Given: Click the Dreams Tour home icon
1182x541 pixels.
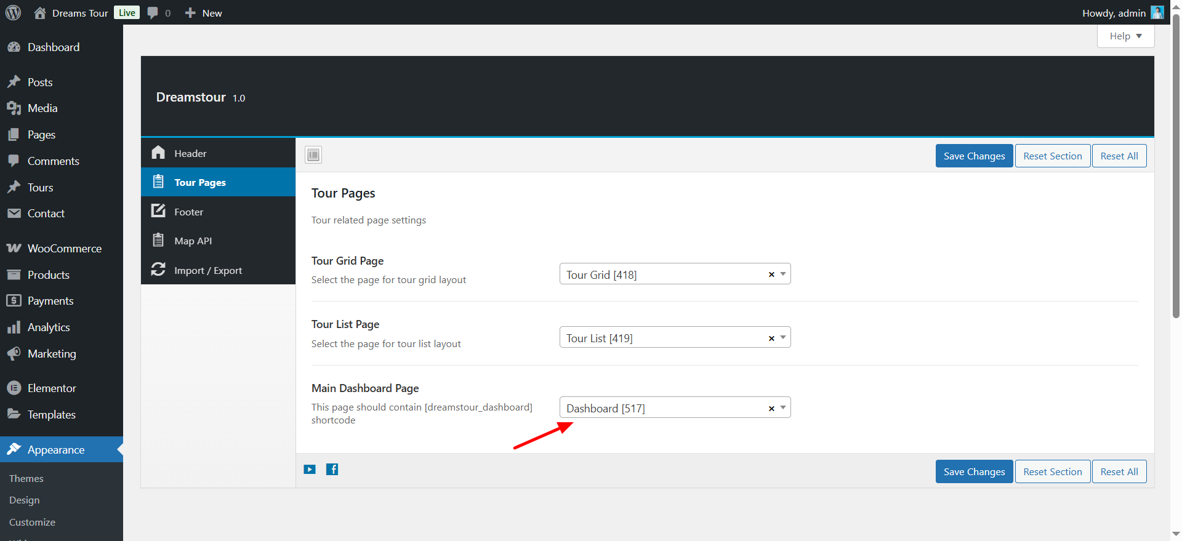Looking at the screenshot, I should (x=40, y=13).
